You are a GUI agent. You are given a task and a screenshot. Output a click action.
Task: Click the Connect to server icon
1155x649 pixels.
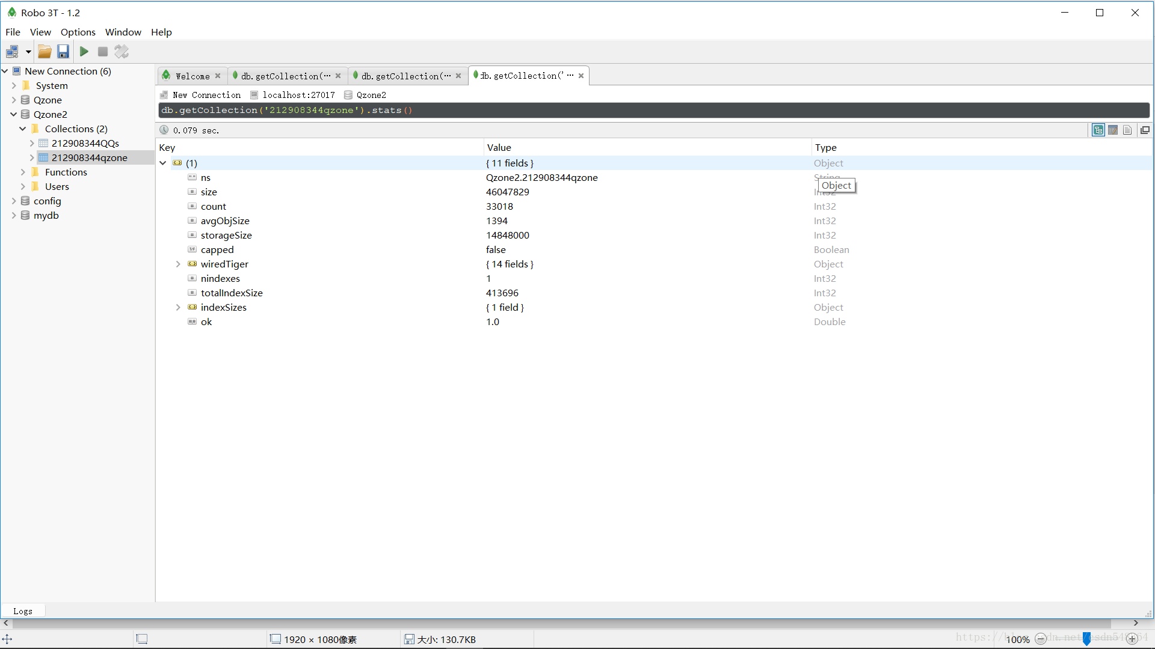(x=12, y=52)
